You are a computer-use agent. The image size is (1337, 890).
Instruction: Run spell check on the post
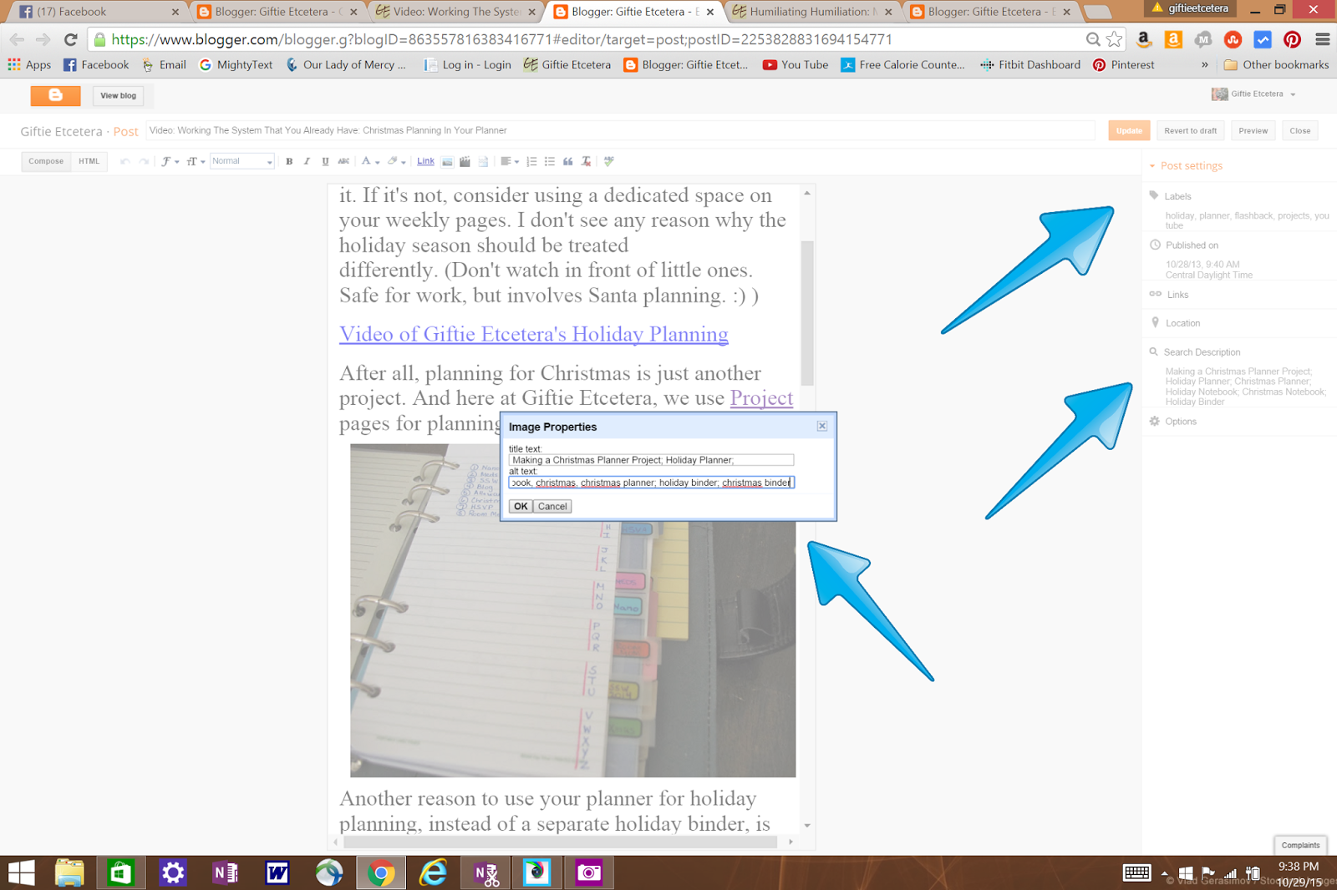[x=609, y=161]
